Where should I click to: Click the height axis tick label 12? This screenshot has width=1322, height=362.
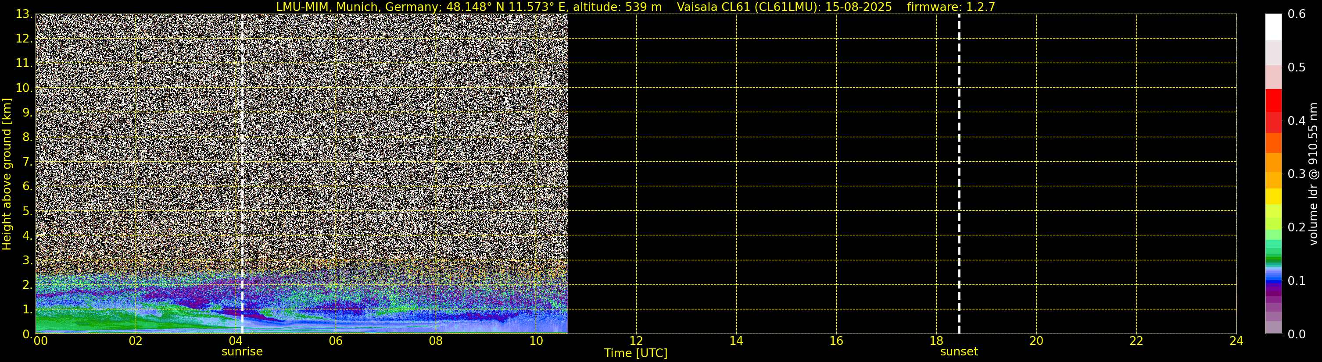24,39
